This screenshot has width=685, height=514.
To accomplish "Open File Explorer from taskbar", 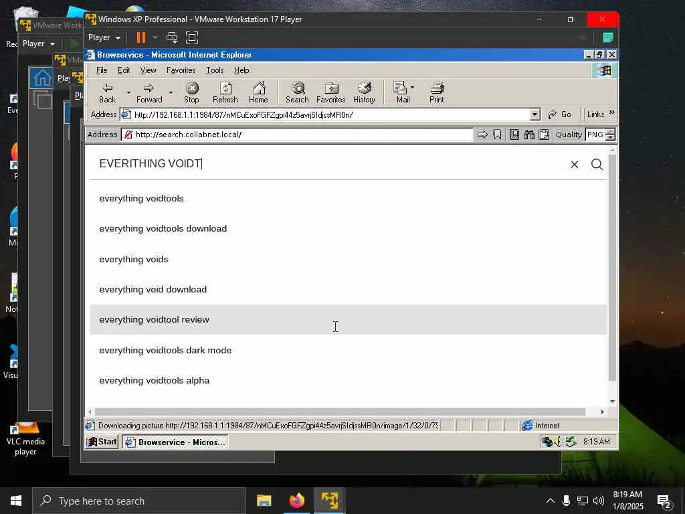I will [x=264, y=501].
